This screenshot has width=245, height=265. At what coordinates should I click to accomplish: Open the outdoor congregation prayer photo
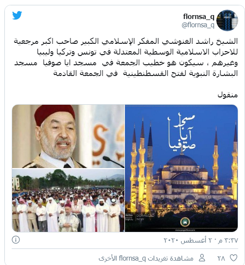click(68, 200)
